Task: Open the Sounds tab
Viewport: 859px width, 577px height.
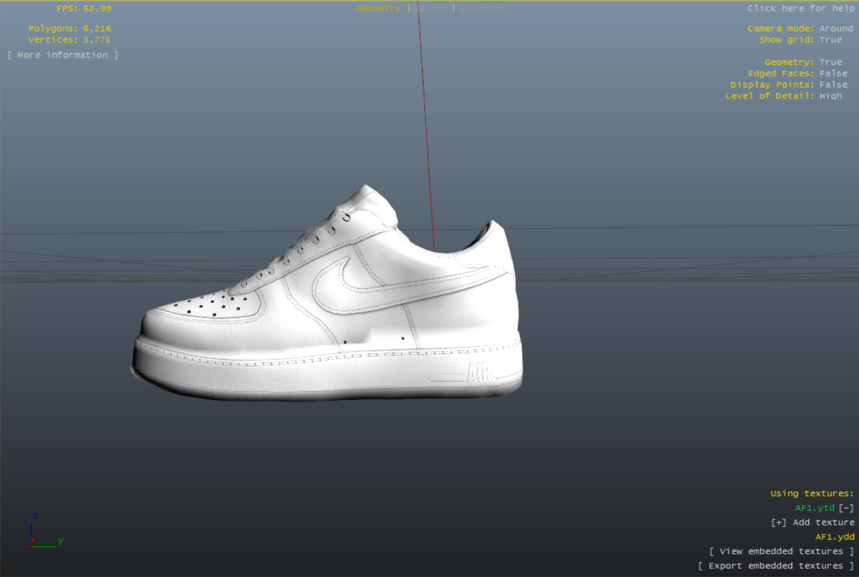Action: tap(430, 8)
